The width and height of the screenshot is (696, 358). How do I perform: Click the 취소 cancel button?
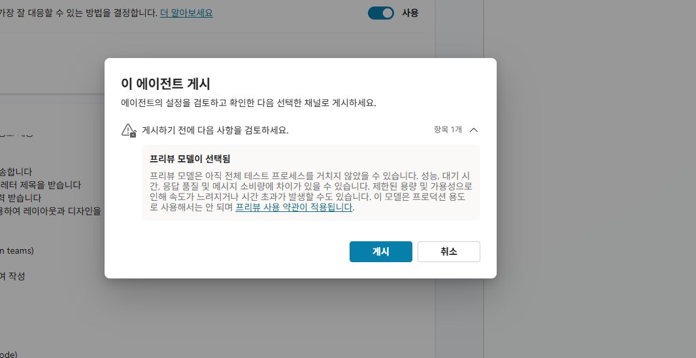[448, 252]
